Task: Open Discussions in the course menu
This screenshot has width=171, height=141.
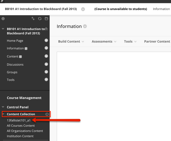Action: click(x=15, y=65)
